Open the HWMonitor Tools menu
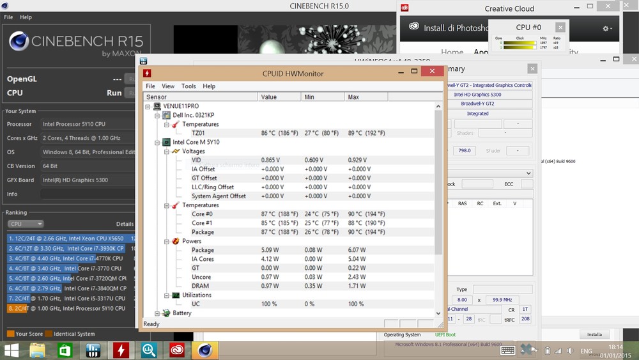The image size is (639, 360). coord(189,86)
